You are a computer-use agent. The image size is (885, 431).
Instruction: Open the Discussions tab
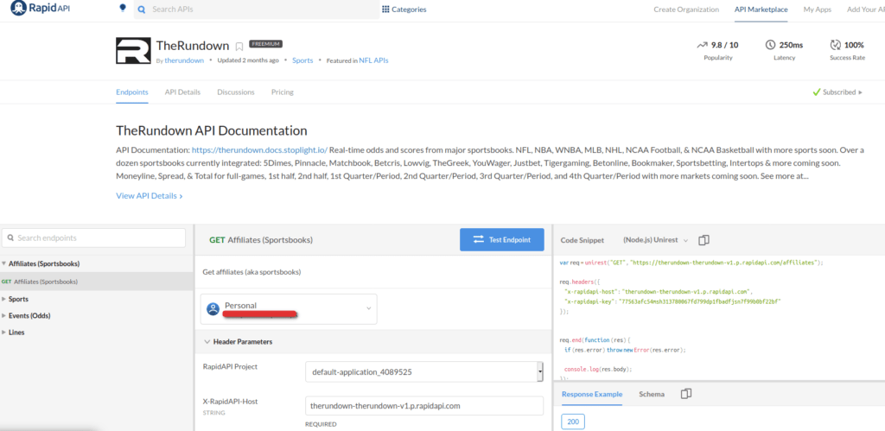(x=236, y=92)
